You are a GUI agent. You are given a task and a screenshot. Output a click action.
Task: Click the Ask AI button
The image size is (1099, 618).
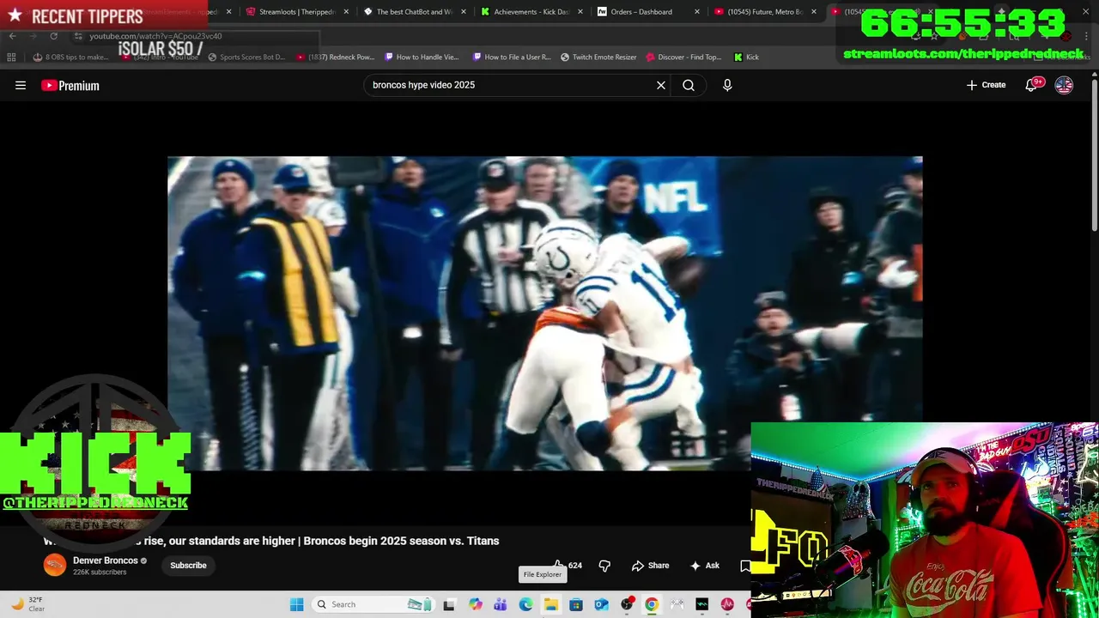point(704,566)
